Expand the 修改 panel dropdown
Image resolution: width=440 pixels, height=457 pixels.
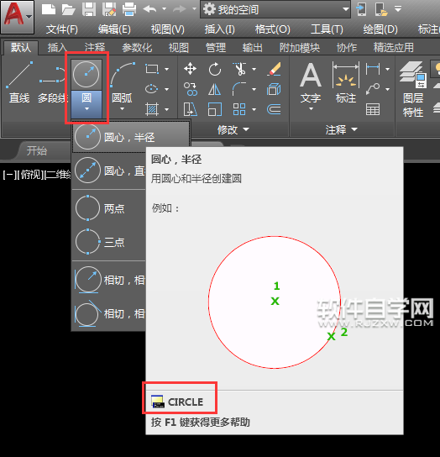(233, 129)
